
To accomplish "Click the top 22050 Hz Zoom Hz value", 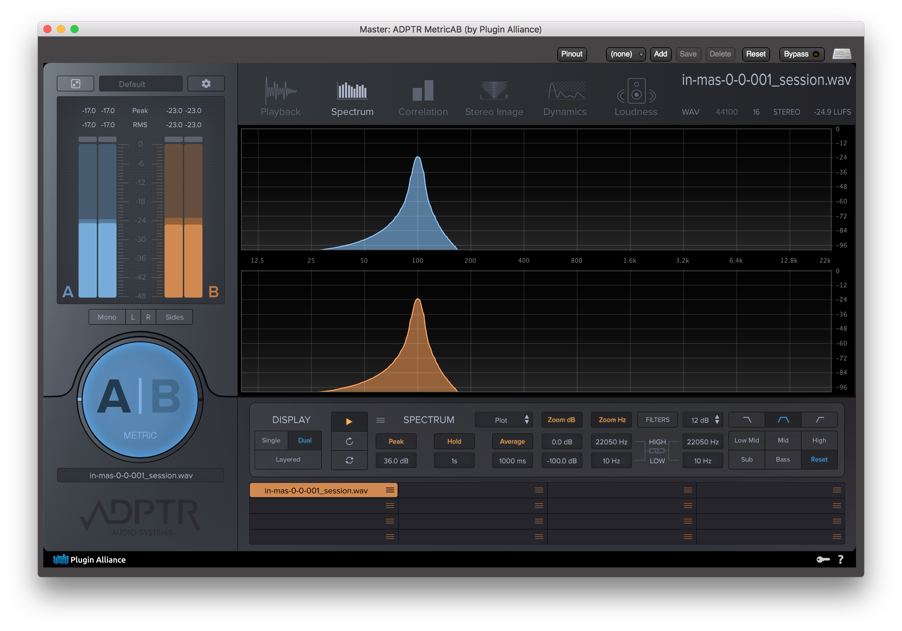I will point(611,442).
